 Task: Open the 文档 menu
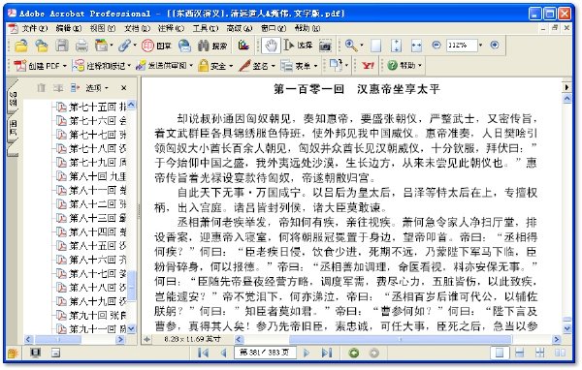[137, 28]
